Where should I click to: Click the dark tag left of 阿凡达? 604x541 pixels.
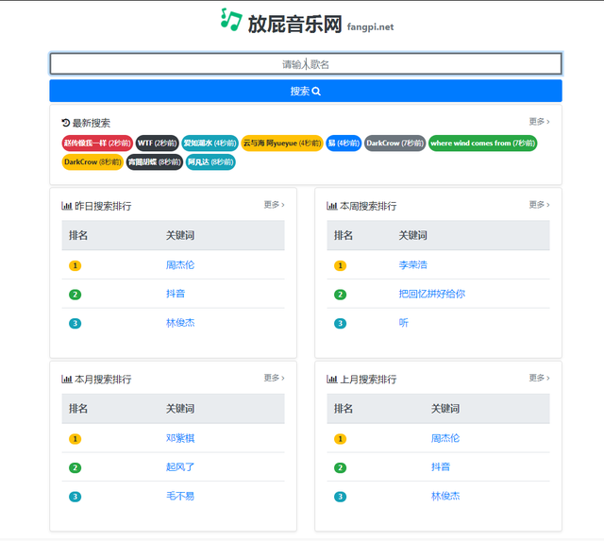[155, 162]
